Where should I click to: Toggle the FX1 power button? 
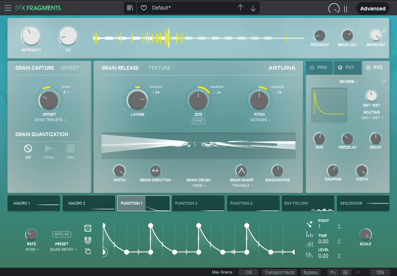(x=340, y=68)
